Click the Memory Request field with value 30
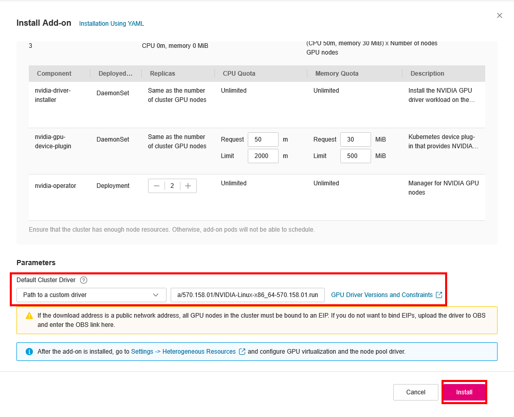 point(355,140)
